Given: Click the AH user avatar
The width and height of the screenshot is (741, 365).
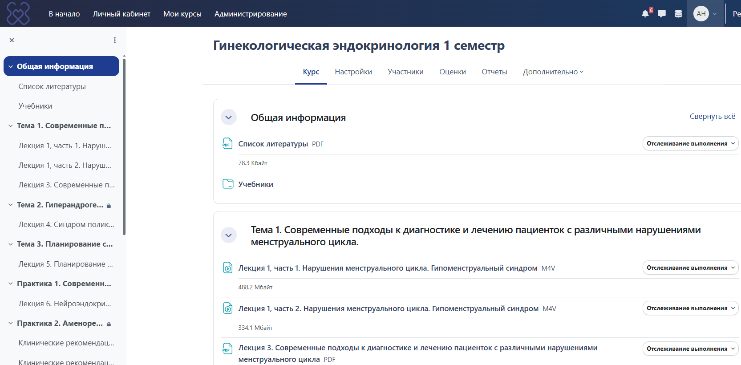Looking at the screenshot, I should 701,14.
